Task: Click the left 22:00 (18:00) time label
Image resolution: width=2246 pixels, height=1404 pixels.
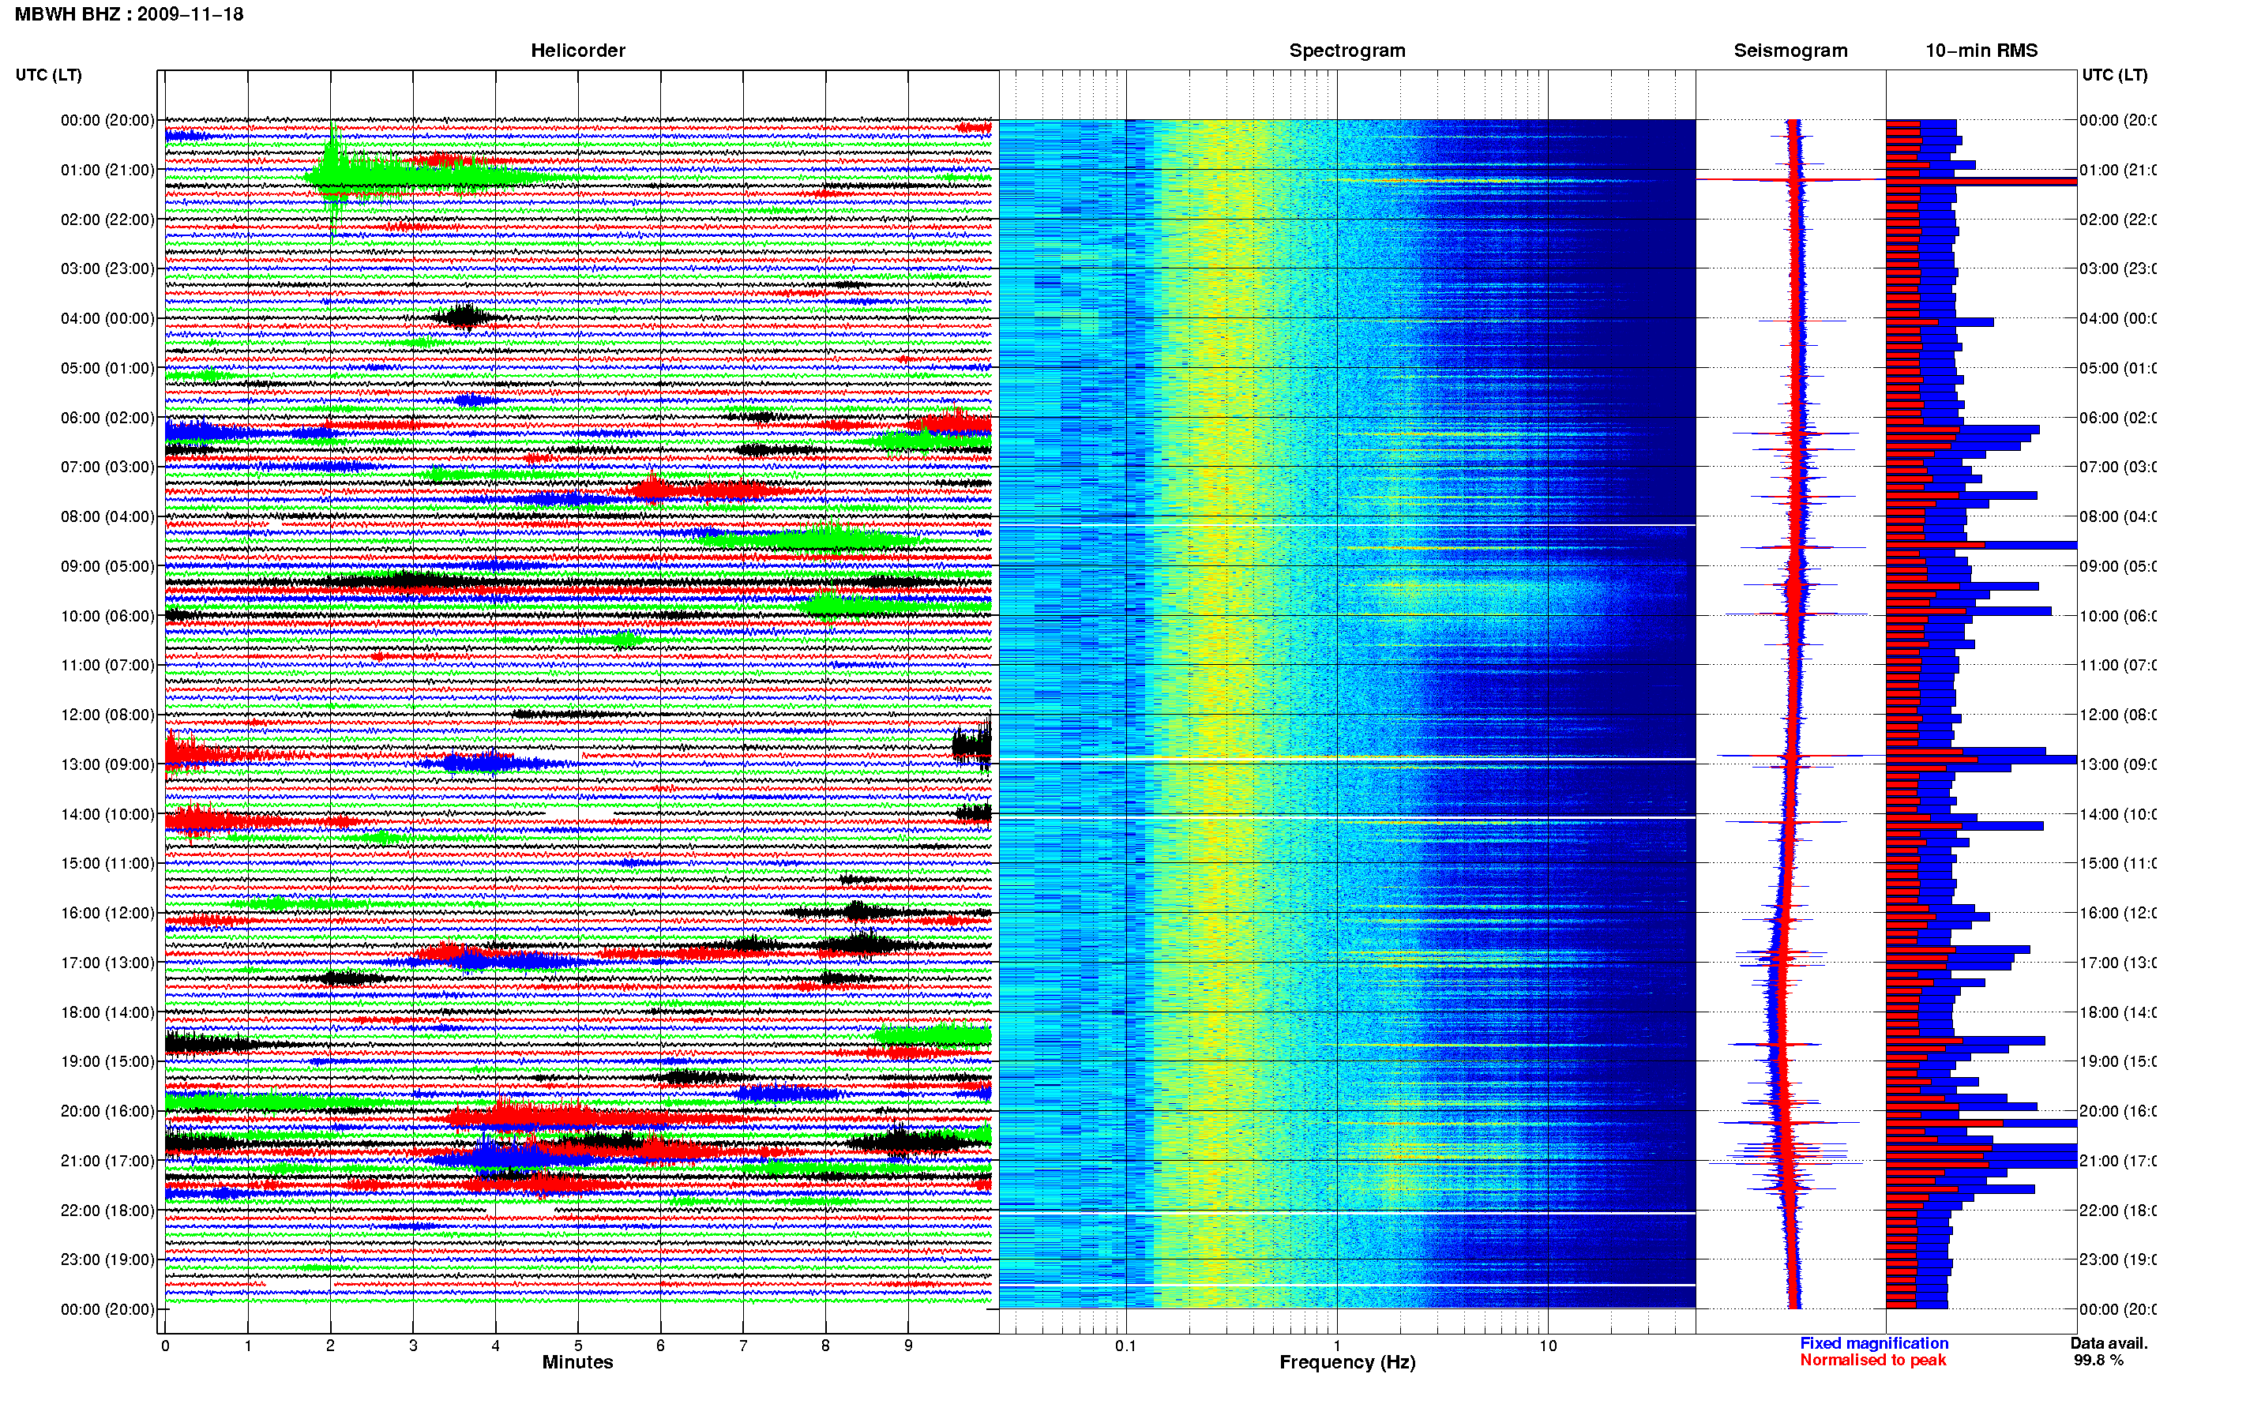Action: click(107, 1211)
